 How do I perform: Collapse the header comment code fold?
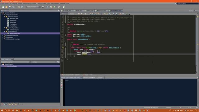66,16
